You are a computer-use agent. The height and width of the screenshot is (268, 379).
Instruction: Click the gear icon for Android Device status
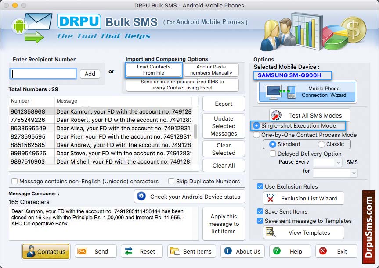point(141,196)
